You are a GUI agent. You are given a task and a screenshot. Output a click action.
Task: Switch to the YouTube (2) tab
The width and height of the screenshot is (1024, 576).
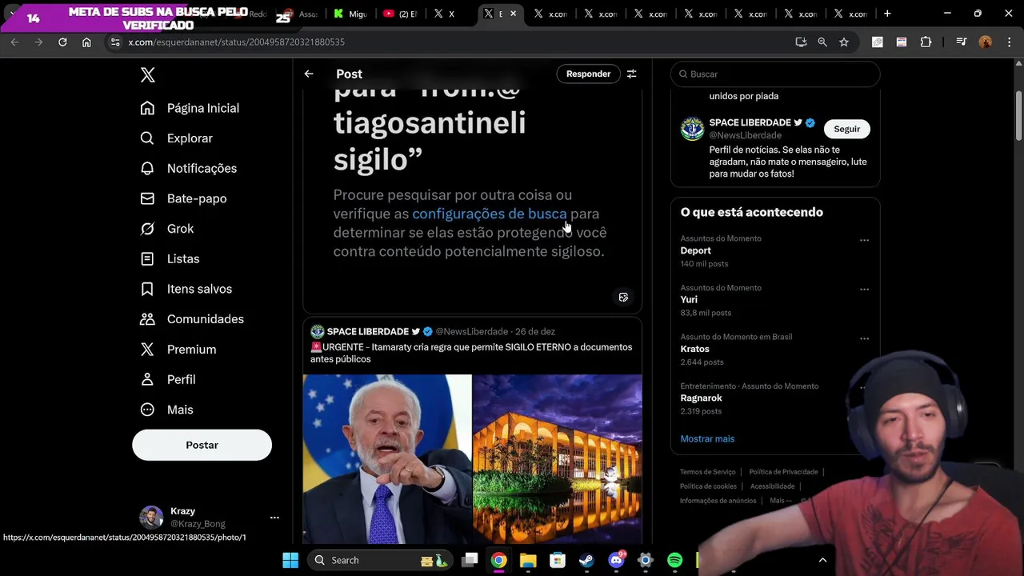pos(400,14)
